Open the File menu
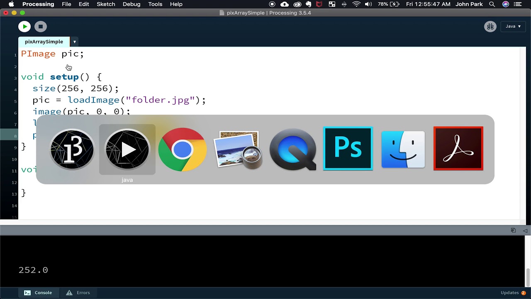 coord(66,4)
